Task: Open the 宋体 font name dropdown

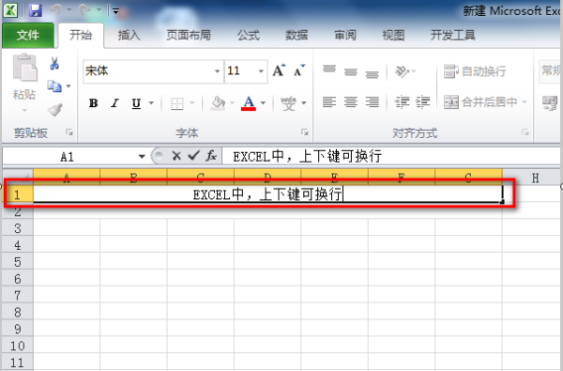Action: coord(217,71)
